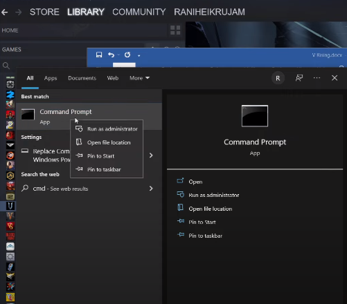Select the highlighted white V game icon
Viewport: 347px width, 304px height.
pyautogui.click(x=10, y=206)
